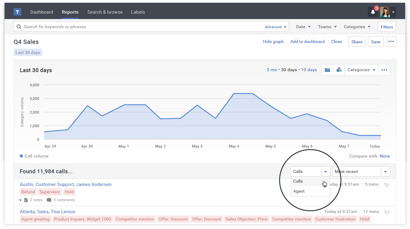Click the blue T logo icon
Image resolution: width=410 pixels, height=229 pixels.
pyautogui.click(x=18, y=12)
